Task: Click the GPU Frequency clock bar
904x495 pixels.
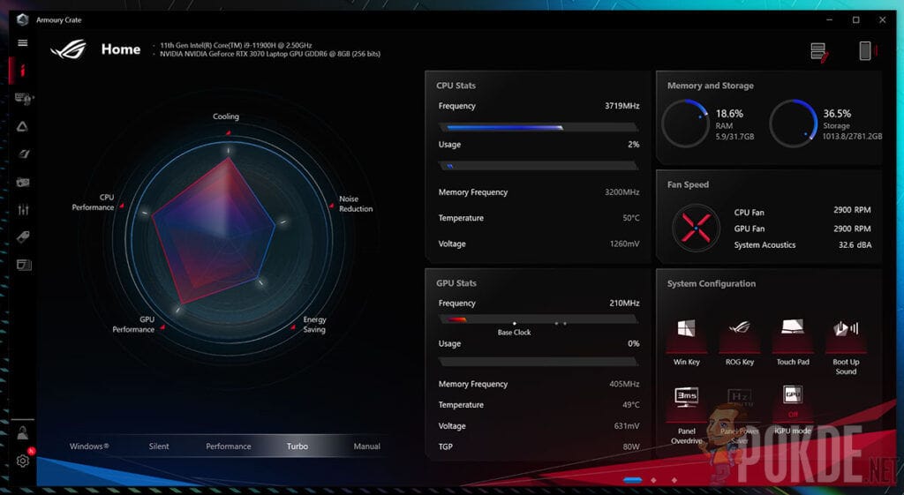Action: point(539,319)
